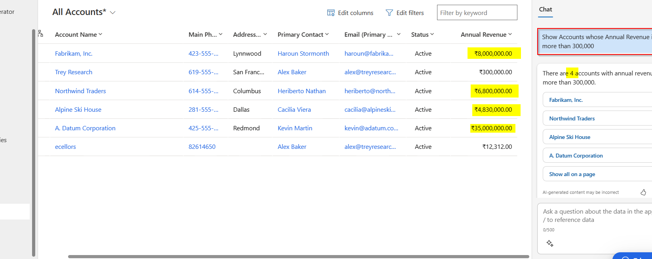The height and width of the screenshot is (259, 652).
Task: Open the Fabrikam, Inc. account record
Action: (74, 54)
